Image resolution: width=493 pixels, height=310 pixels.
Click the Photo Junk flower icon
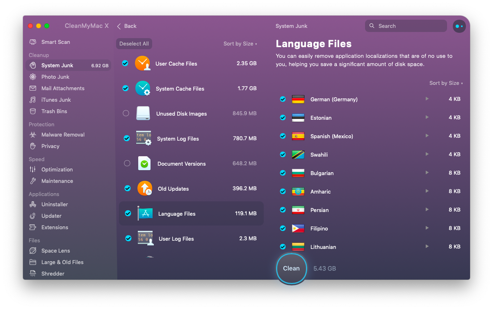[x=33, y=77]
